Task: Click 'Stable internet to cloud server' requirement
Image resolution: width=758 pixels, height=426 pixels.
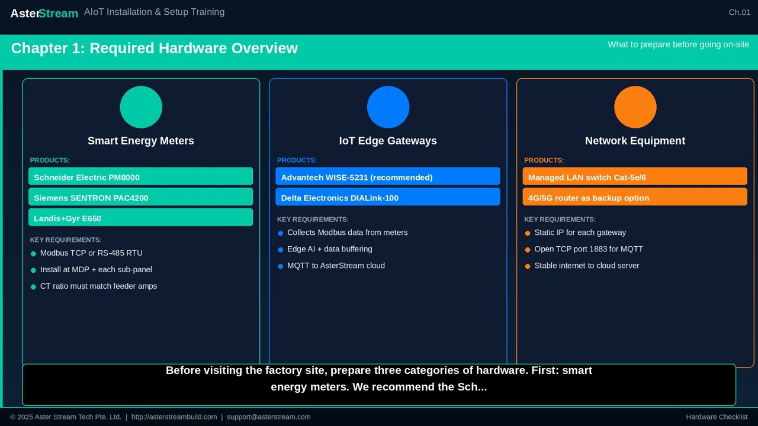Action: pos(587,266)
